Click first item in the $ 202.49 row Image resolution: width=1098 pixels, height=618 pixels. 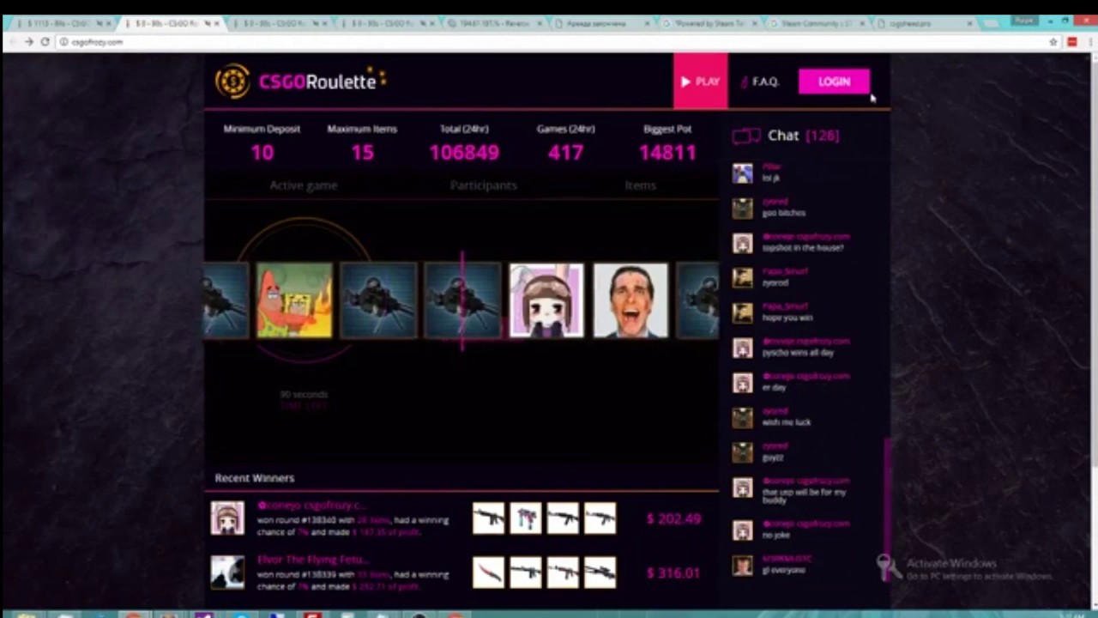(488, 518)
